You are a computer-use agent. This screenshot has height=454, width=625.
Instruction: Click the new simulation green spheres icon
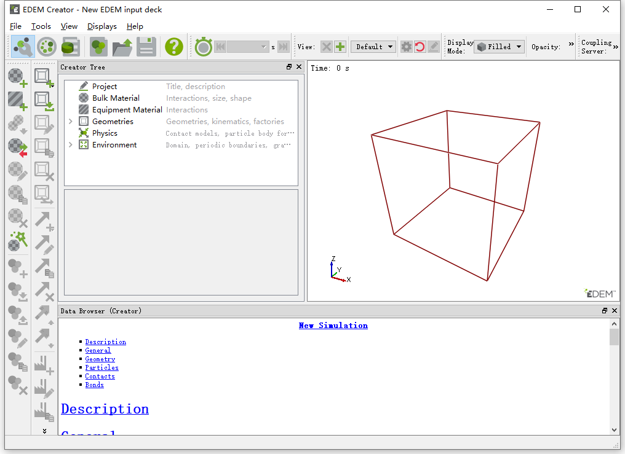pos(98,47)
